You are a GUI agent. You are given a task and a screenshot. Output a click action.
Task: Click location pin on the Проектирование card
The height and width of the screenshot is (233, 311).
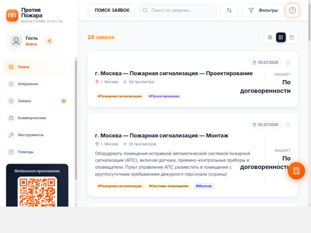97,82
